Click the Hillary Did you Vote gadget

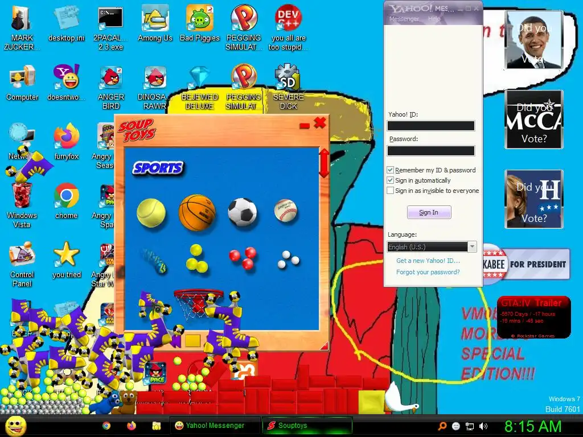tap(533, 199)
